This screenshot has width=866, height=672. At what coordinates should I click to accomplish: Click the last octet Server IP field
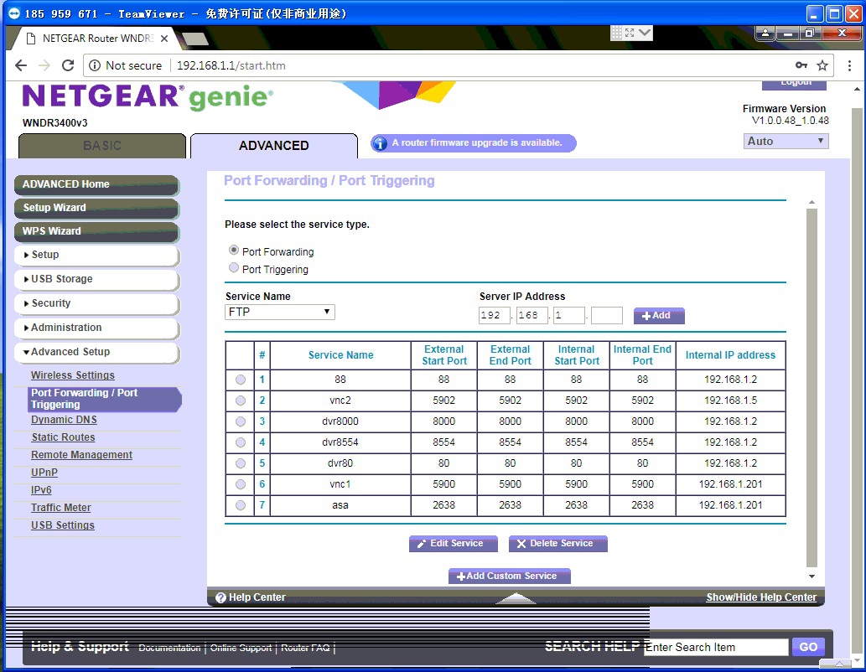pyautogui.click(x=606, y=315)
